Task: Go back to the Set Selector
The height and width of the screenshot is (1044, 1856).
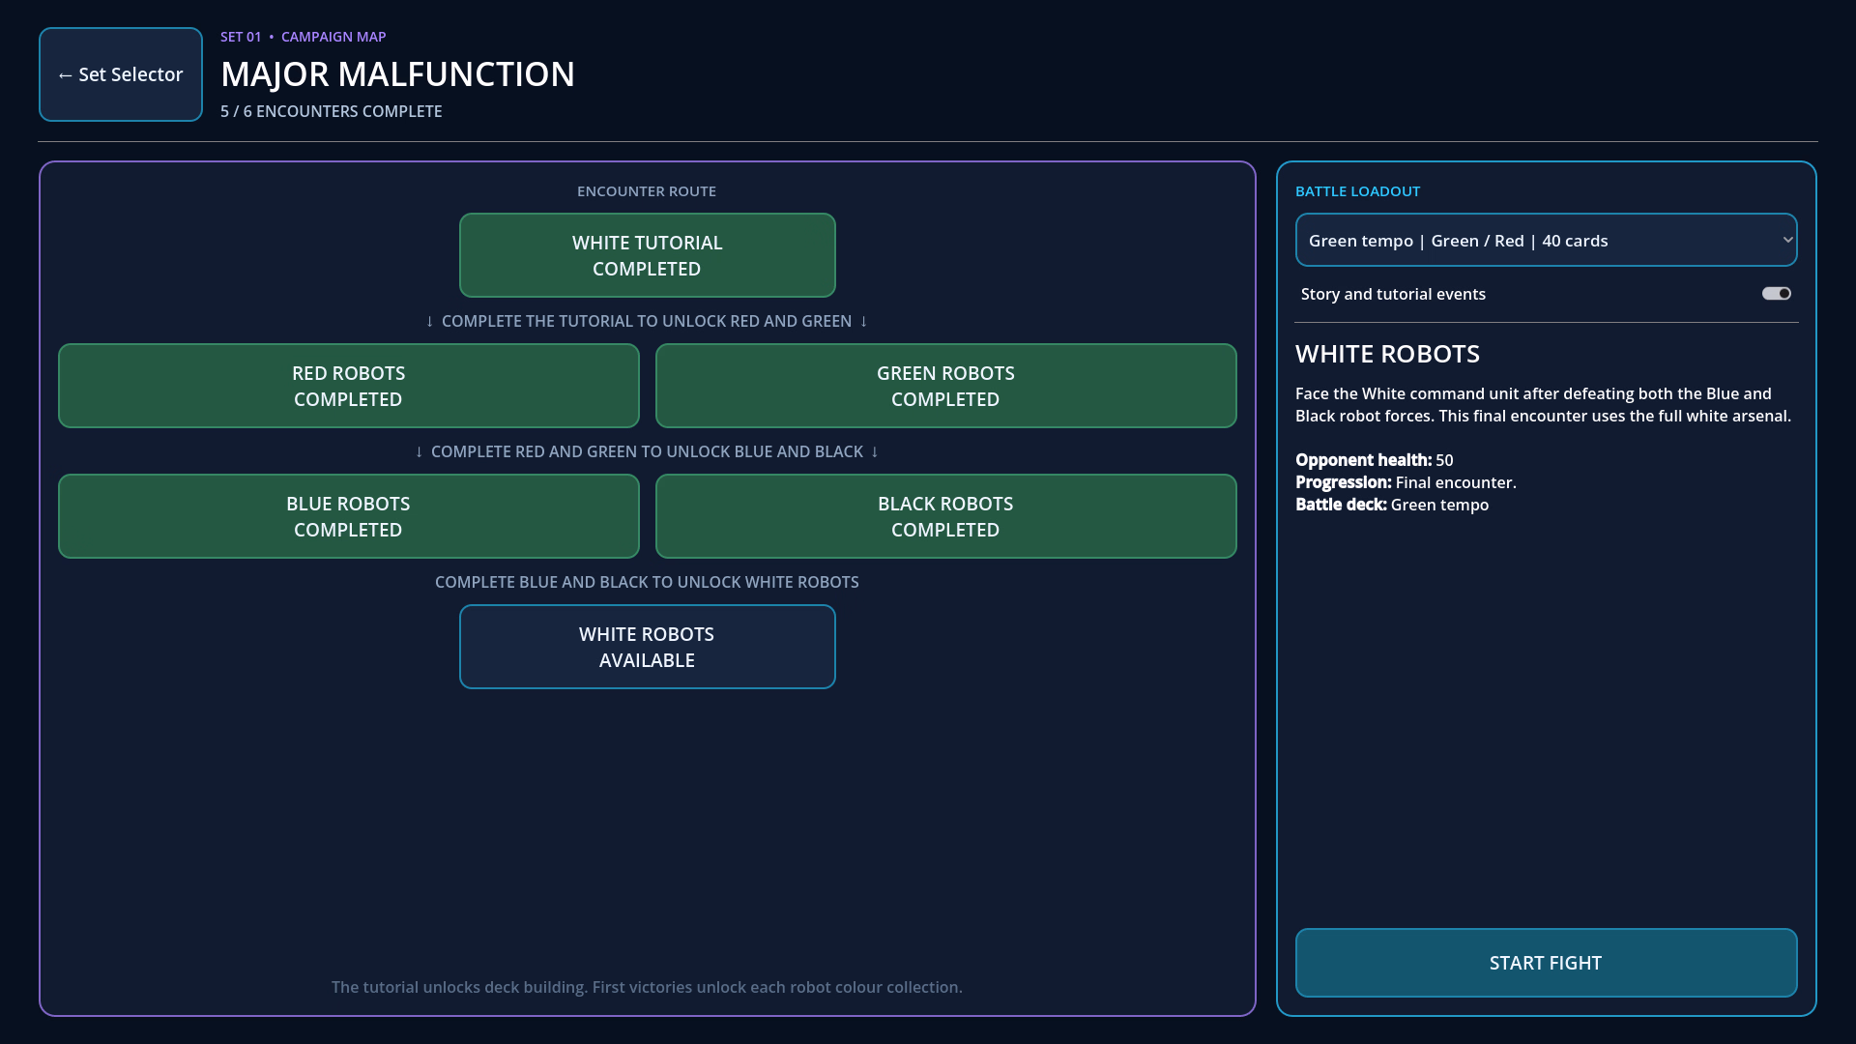Action: pyautogui.click(x=121, y=74)
